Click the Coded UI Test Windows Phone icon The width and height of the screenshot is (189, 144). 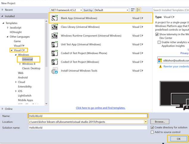(54, 53)
